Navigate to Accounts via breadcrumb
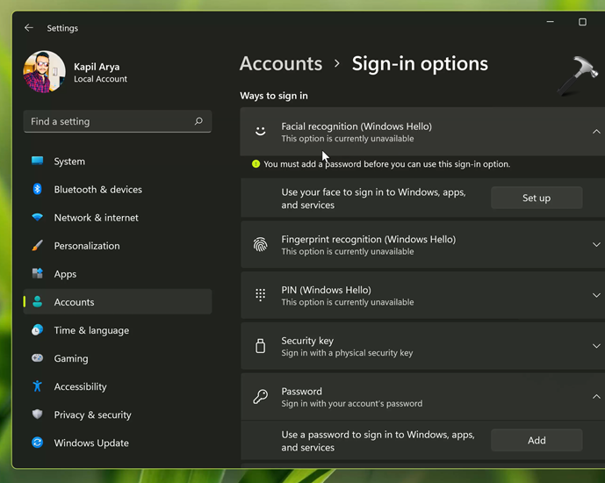 coord(281,64)
